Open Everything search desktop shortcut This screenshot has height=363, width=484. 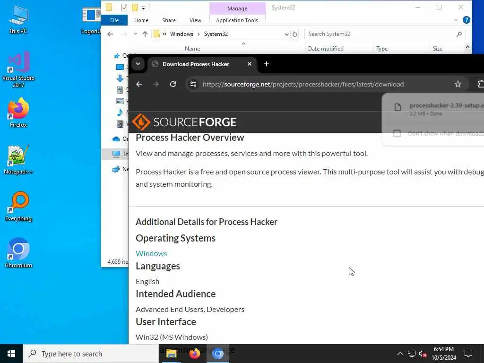(18, 206)
